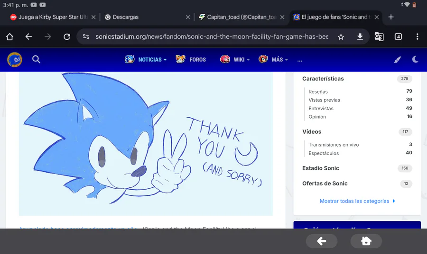
Task: Close the Kirby Super Star Ultra tab
Action: click(x=93, y=17)
